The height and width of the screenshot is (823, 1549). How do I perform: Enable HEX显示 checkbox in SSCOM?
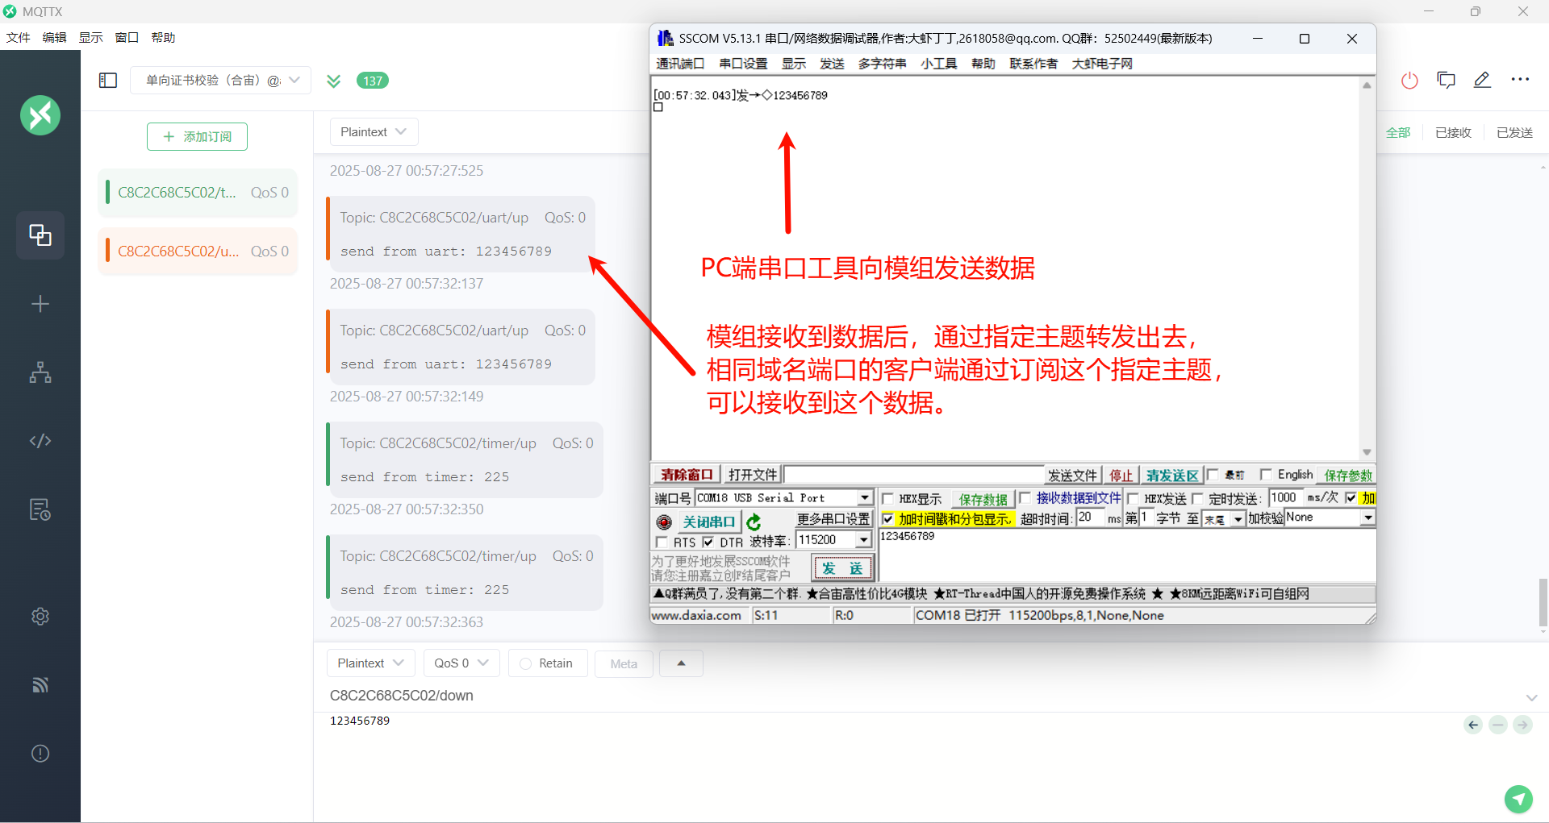(x=888, y=498)
